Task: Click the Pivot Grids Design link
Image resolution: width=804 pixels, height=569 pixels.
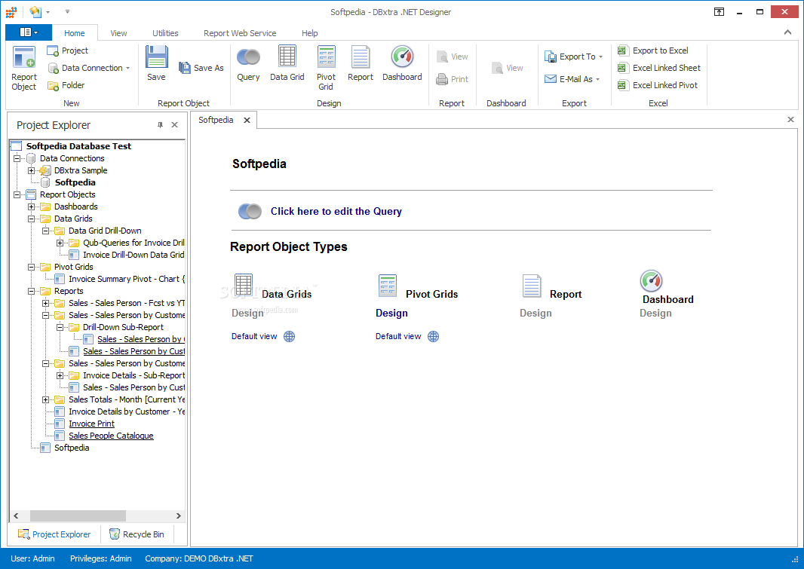Action: tap(391, 313)
